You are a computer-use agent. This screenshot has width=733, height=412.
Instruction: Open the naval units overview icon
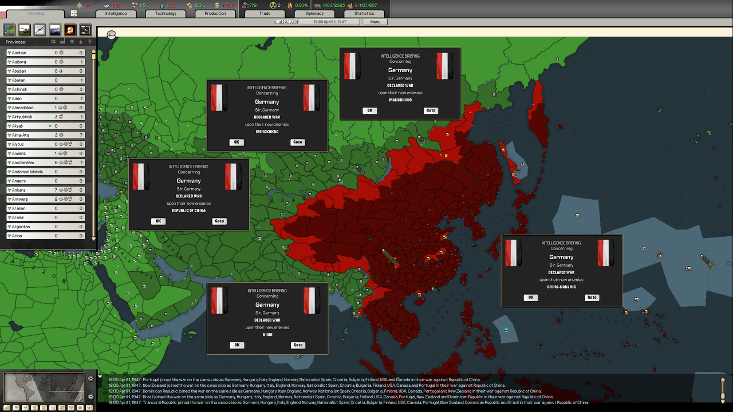click(54, 30)
